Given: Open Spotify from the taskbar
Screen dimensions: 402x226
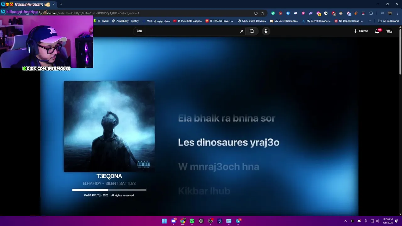Looking at the screenshot, I should [x=192, y=221].
